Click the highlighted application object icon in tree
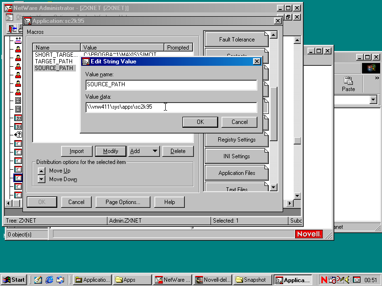The height and width of the screenshot is (286, 382). tap(18, 178)
